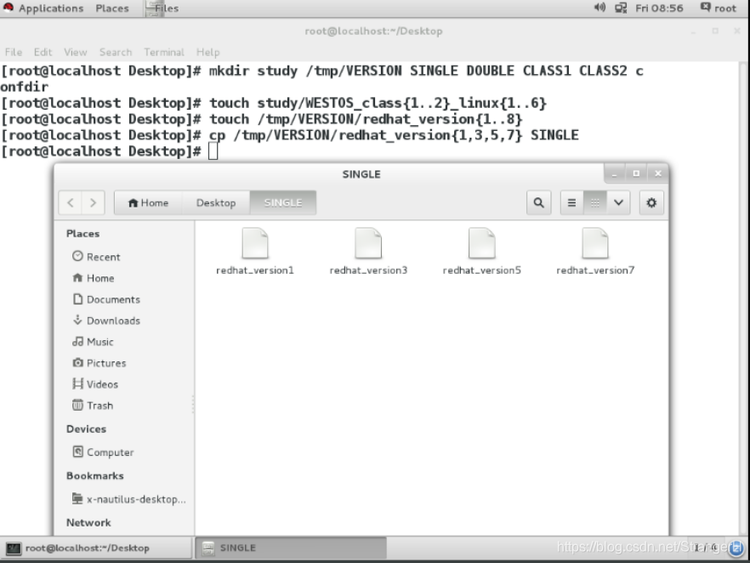Click the SINGLE window button in taskbar
The width and height of the screenshot is (750, 563).
click(x=291, y=549)
